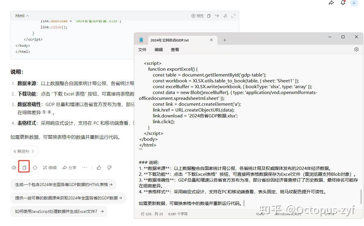Click the 说明： heading on the web page

17,72
